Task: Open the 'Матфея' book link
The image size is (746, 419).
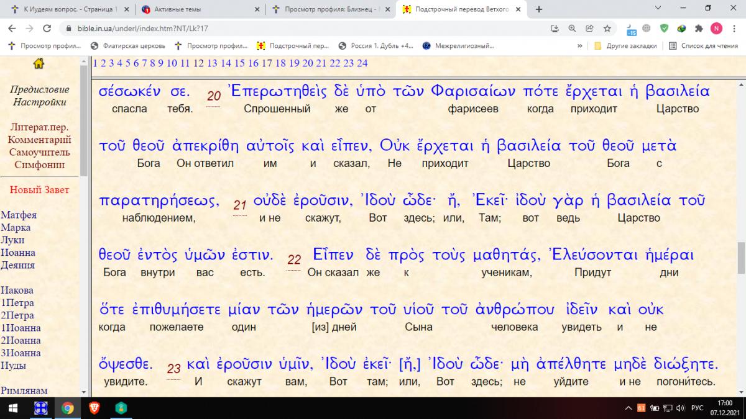Action: coord(19,215)
